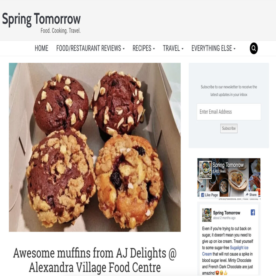Expand the Everything Else menu
Image resolution: width=276 pixels, height=276 pixels.
coord(213,48)
